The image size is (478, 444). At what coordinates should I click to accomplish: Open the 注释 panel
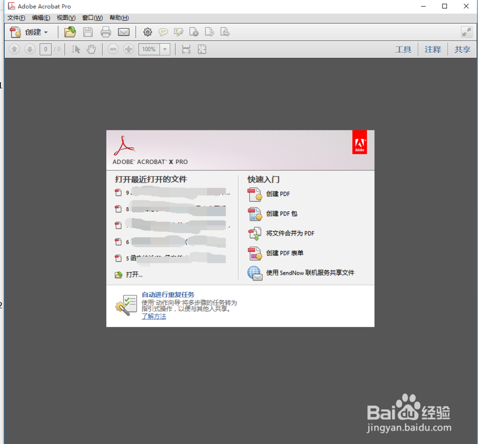(x=433, y=49)
